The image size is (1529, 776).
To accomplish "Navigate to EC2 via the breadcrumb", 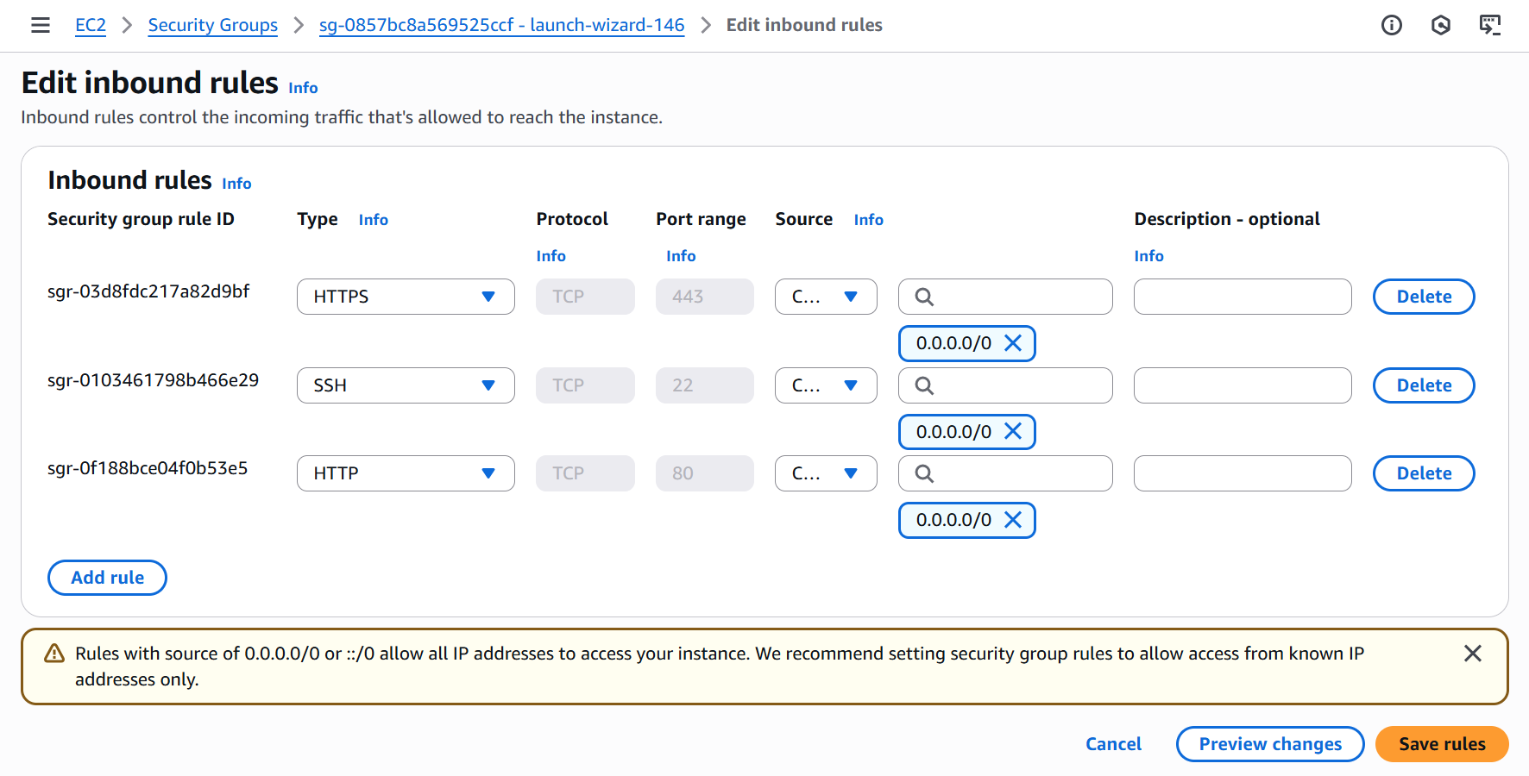I will (x=91, y=25).
